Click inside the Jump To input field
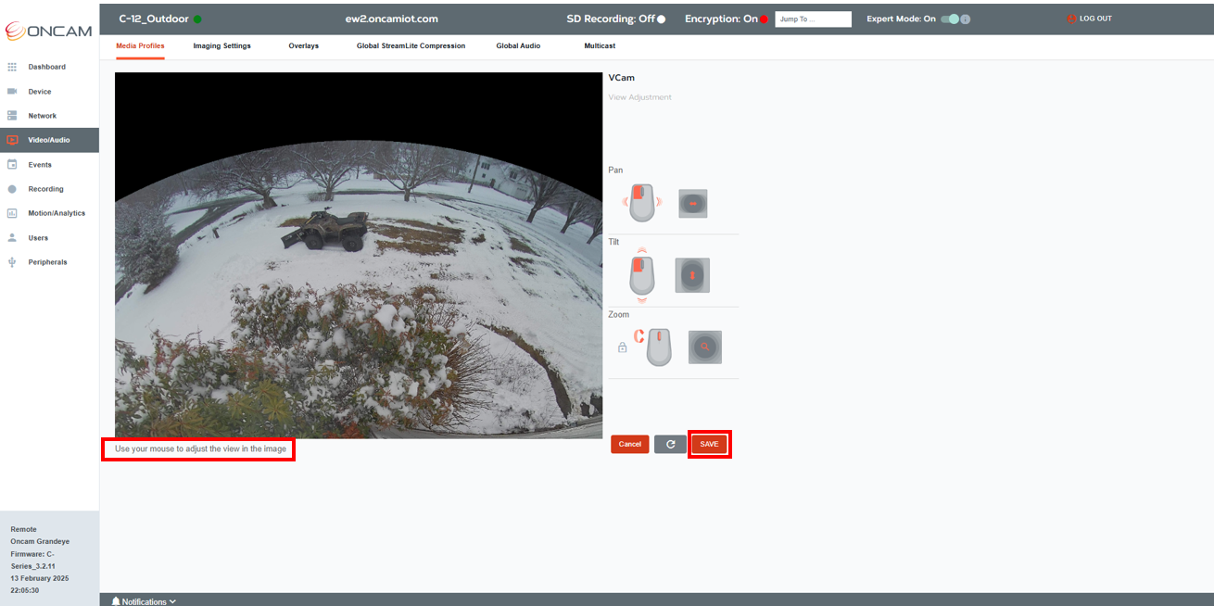This screenshot has height=606, width=1214. click(x=813, y=19)
